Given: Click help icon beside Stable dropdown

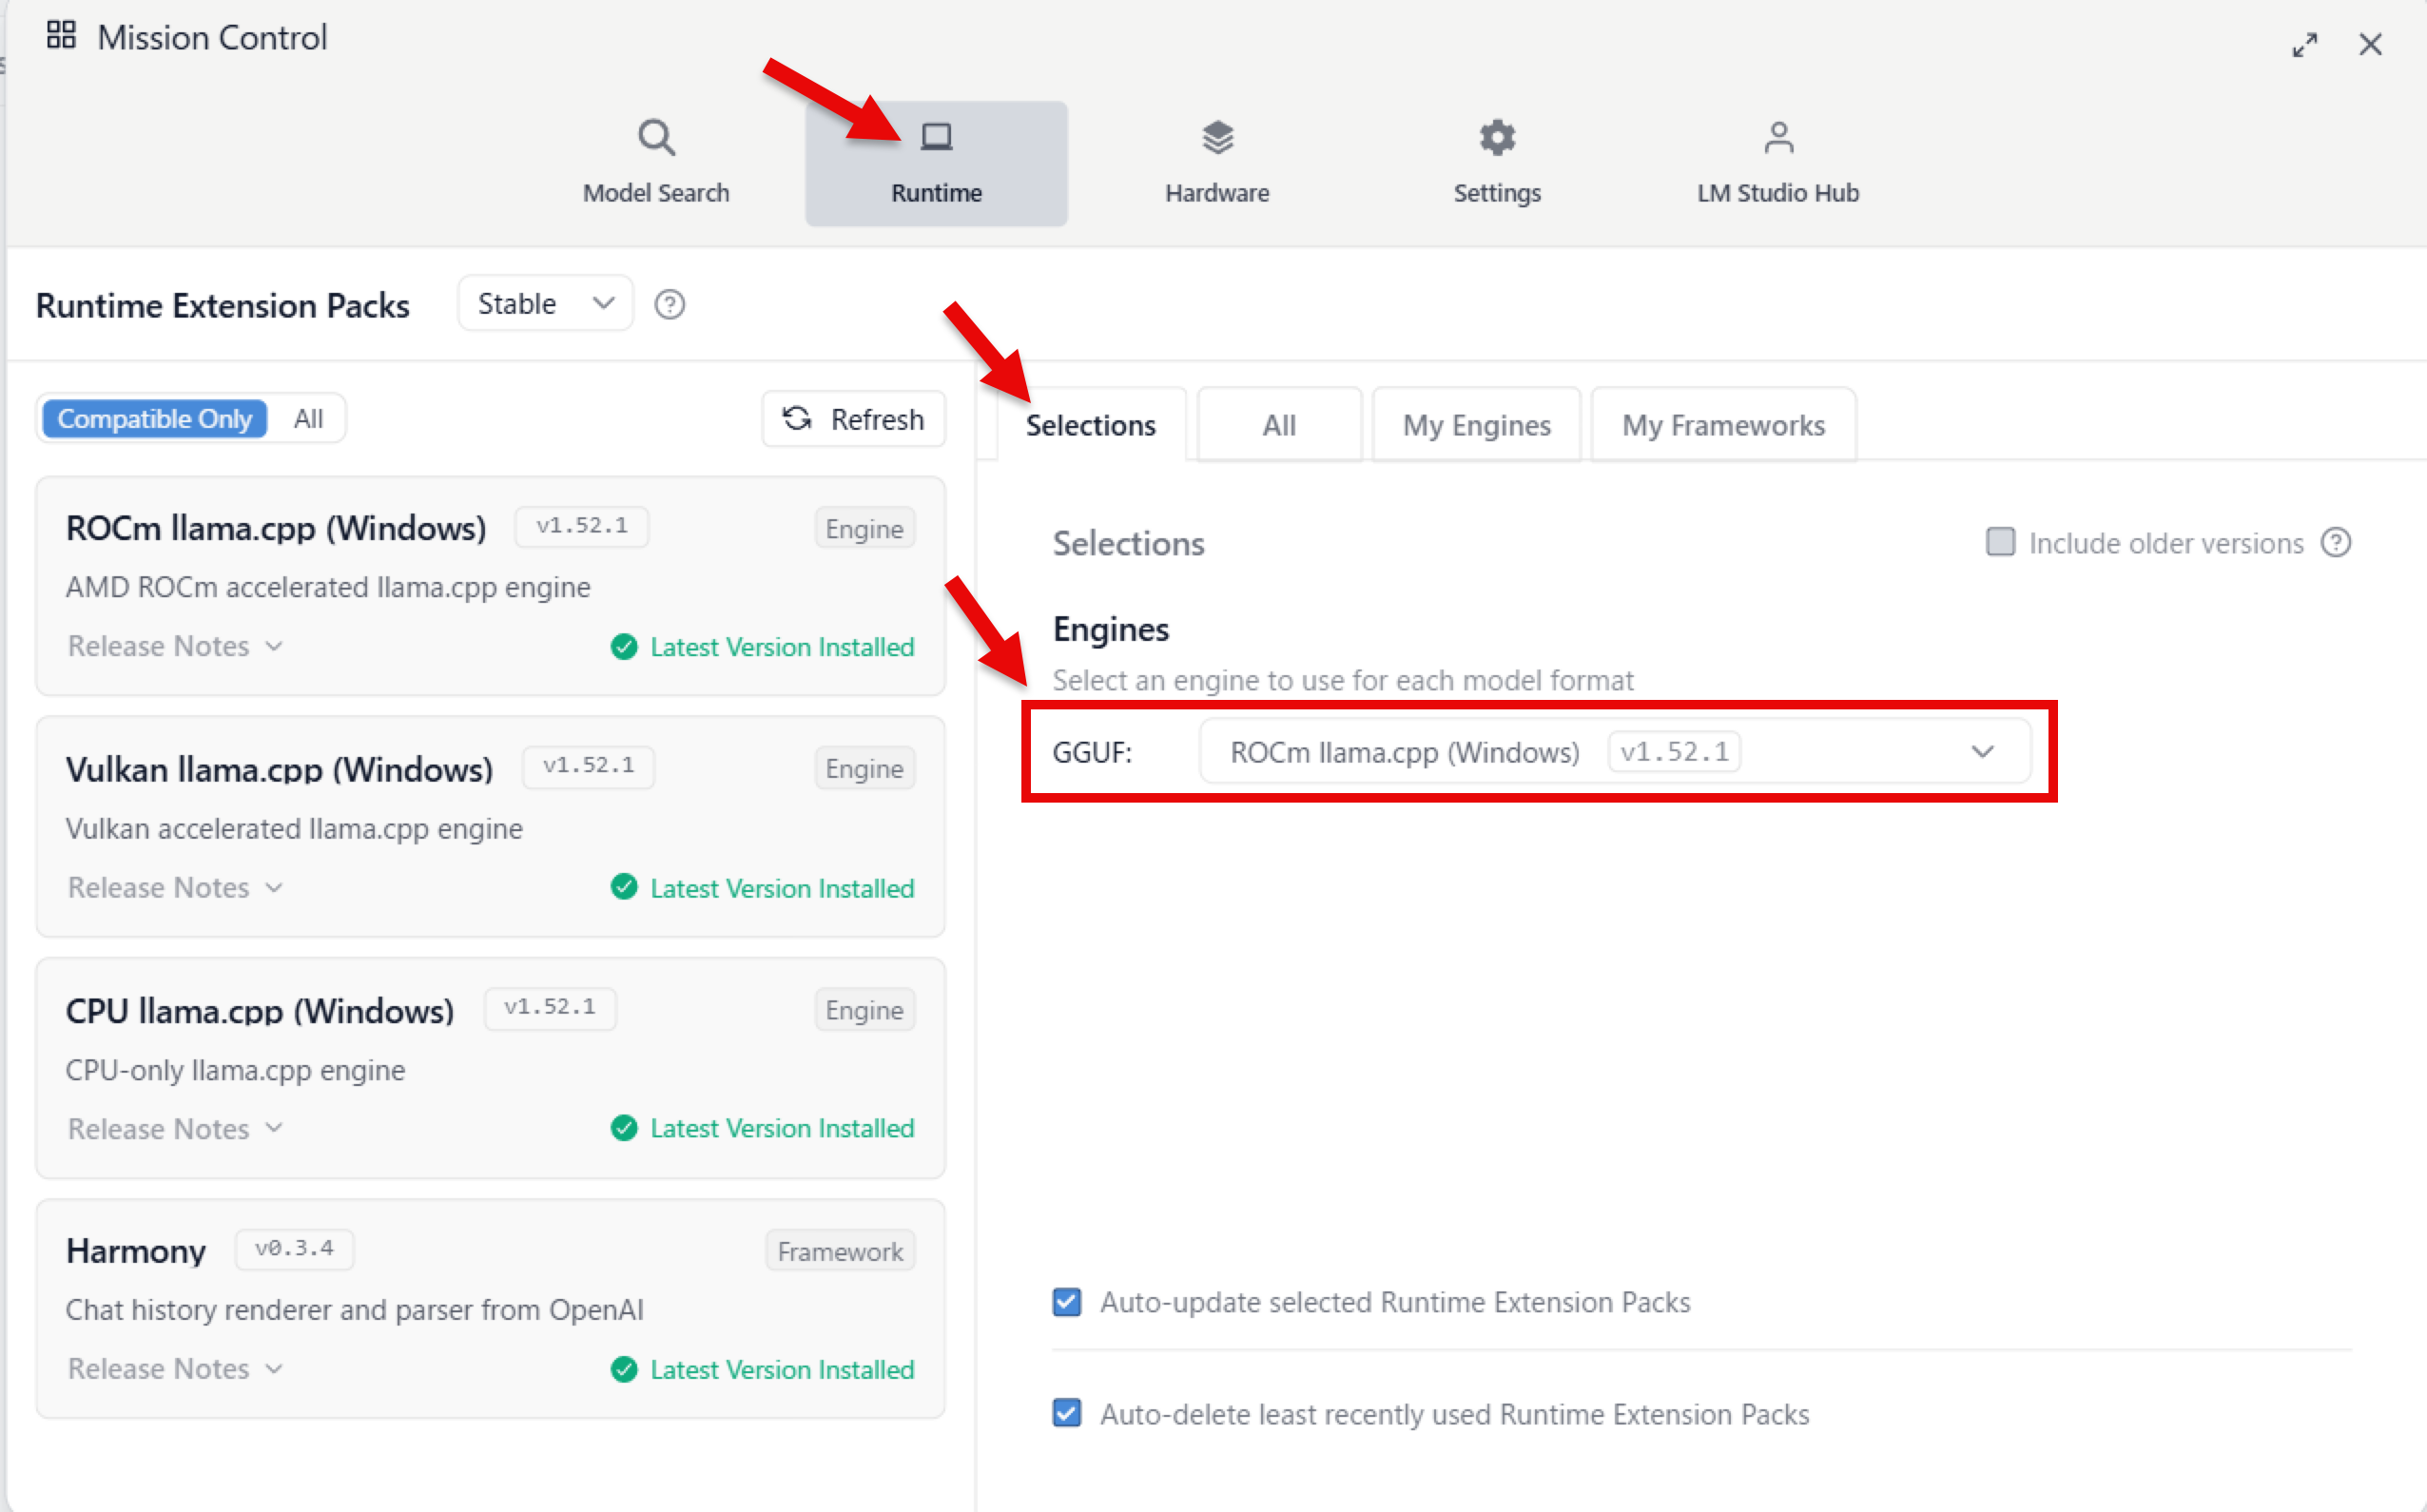Looking at the screenshot, I should [669, 304].
